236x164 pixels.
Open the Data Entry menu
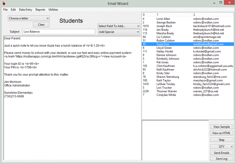[x=26, y=10]
